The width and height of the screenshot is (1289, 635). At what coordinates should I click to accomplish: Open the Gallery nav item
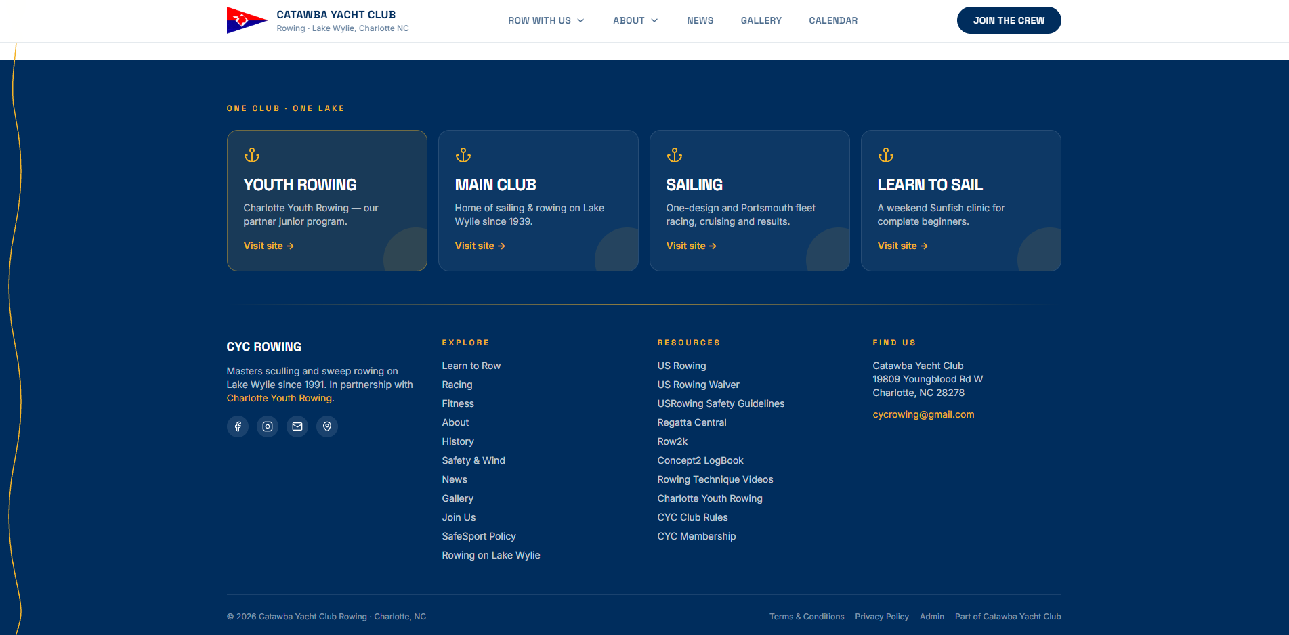(761, 20)
